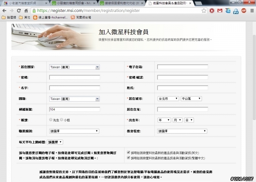Open the browser home page icon
The width and height of the screenshot is (256, 182).
[x=26, y=11]
